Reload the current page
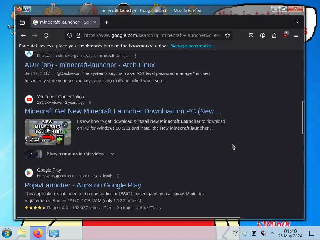Viewport: 320px width, 240px height. pyautogui.click(x=46, y=36)
